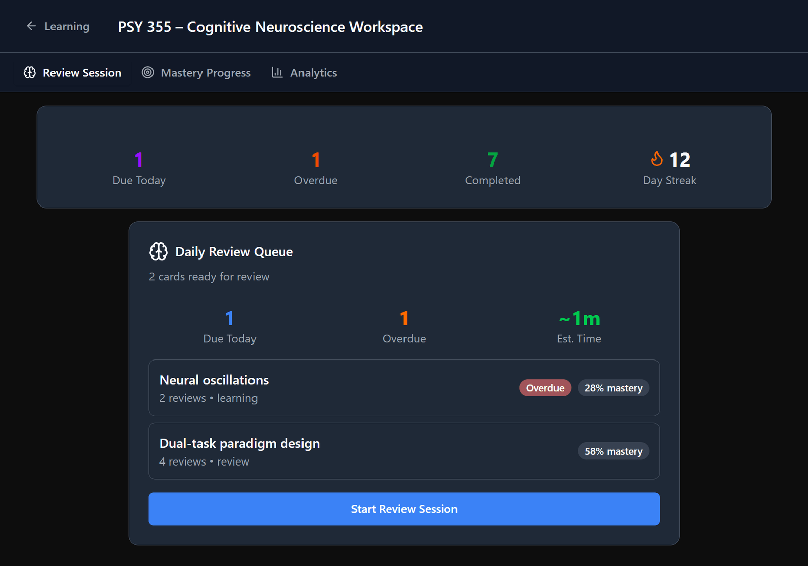This screenshot has width=808, height=566.
Task: Click the Day Streak label
Action: [x=670, y=180]
